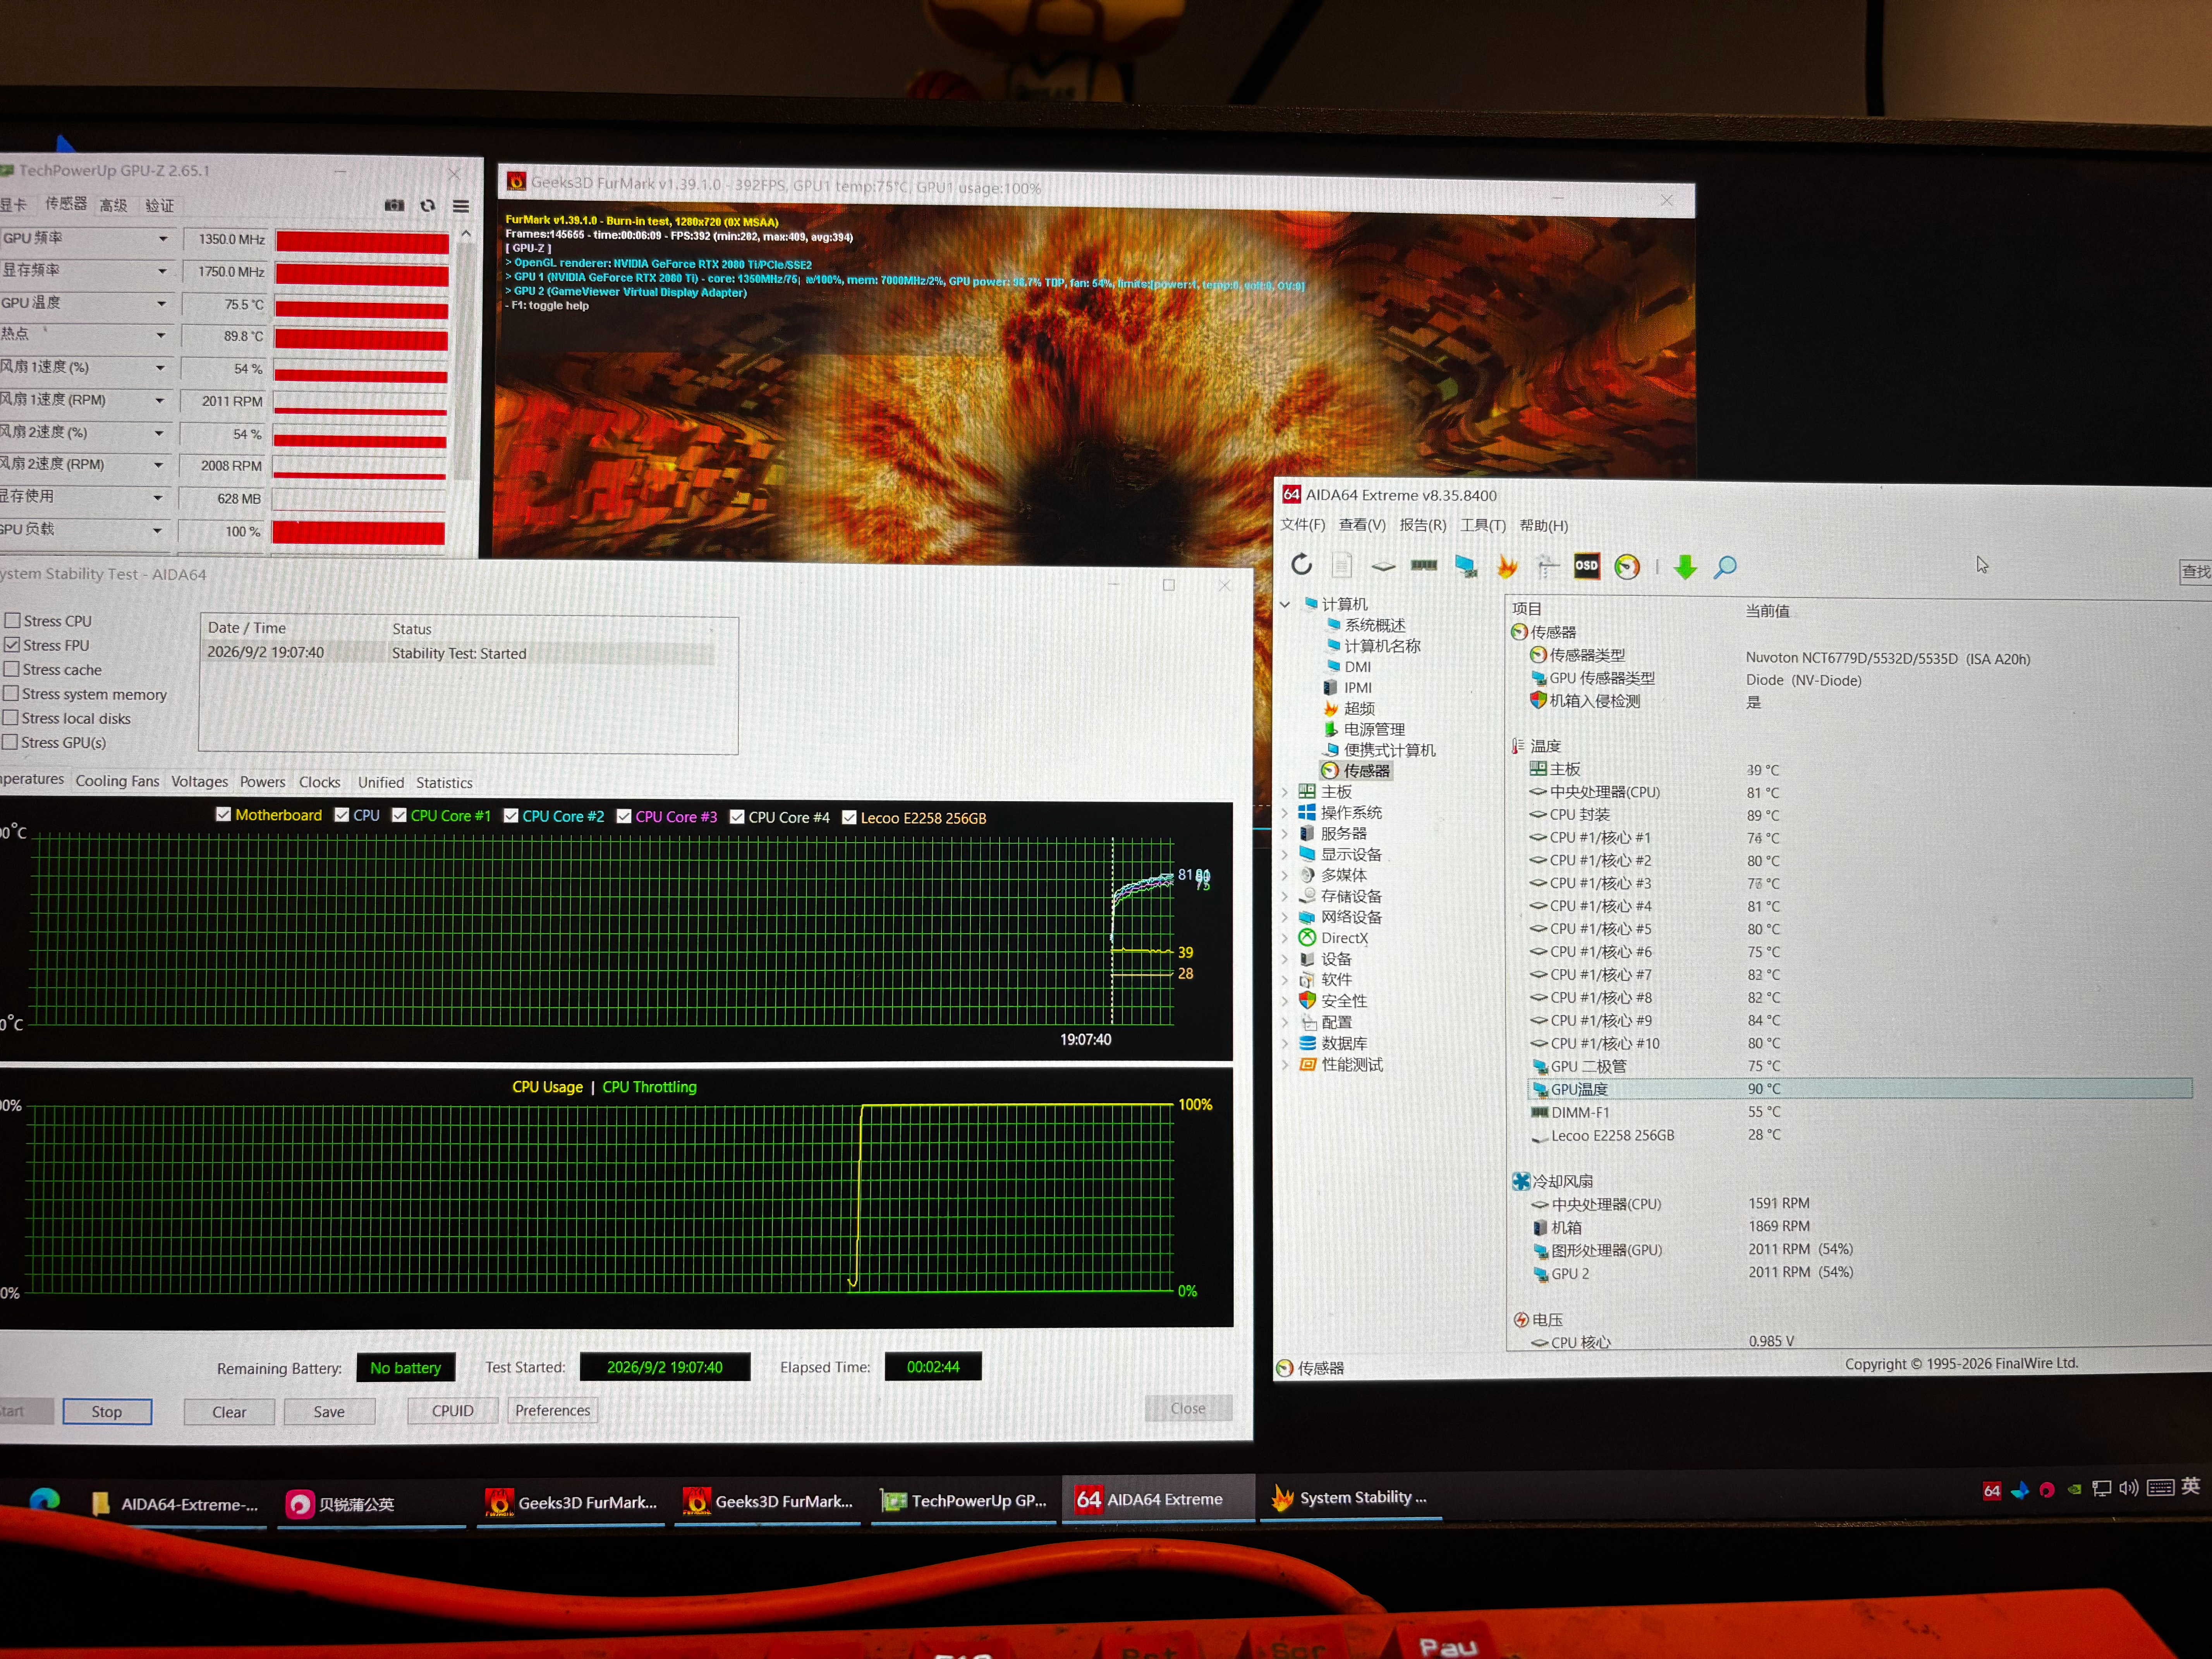Open the GPU-Z hamburger menu
The image size is (2212, 1659).
(461, 206)
